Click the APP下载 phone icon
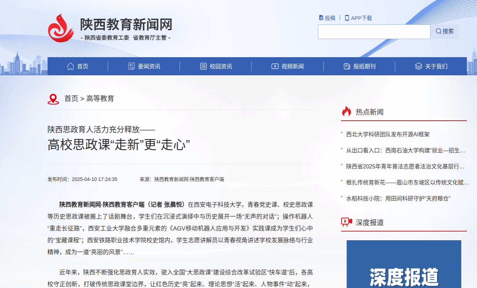This screenshot has width=477, height=288. pyautogui.click(x=347, y=18)
